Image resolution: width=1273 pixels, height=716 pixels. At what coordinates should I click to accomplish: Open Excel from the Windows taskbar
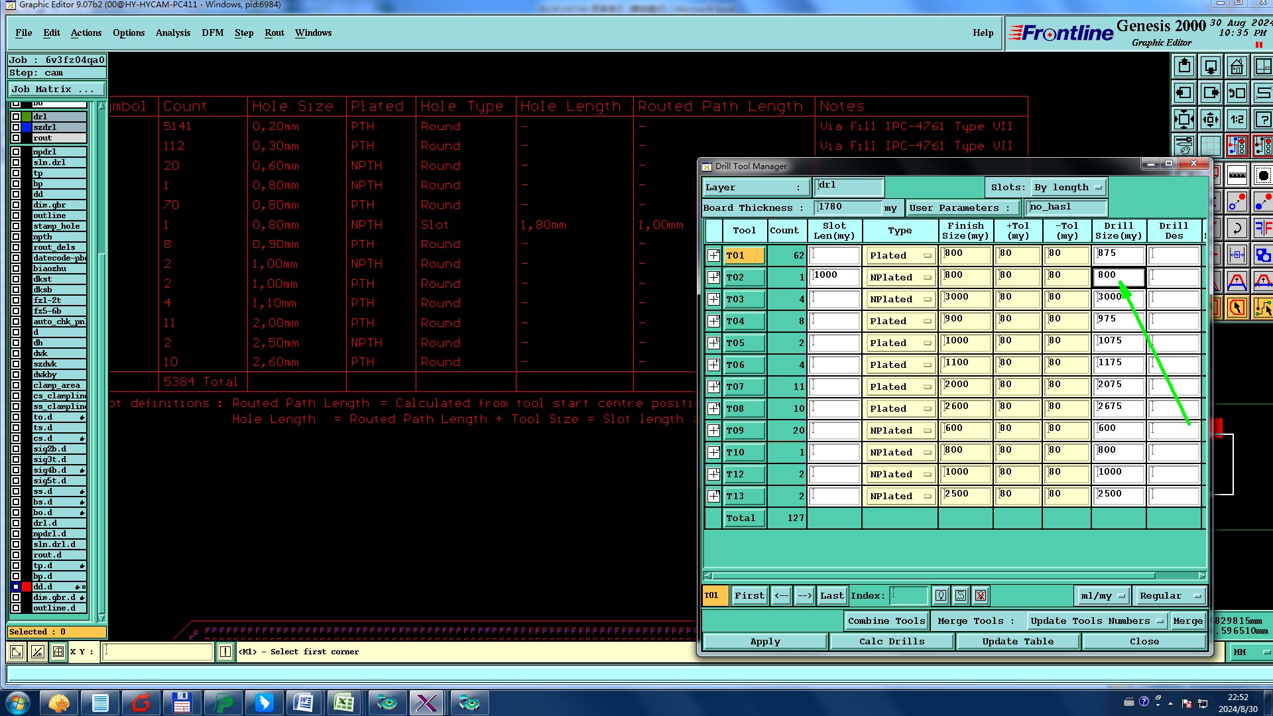pyautogui.click(x=343, y=702)
